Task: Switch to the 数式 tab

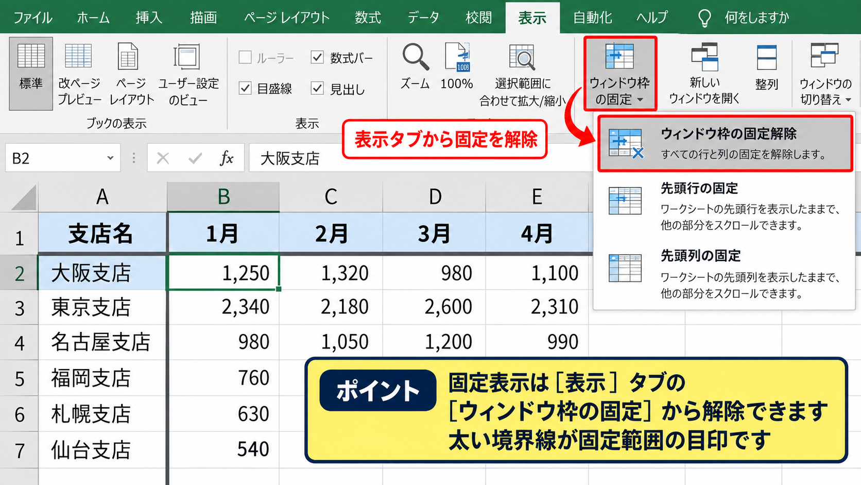Action: (x=368, y=18)
